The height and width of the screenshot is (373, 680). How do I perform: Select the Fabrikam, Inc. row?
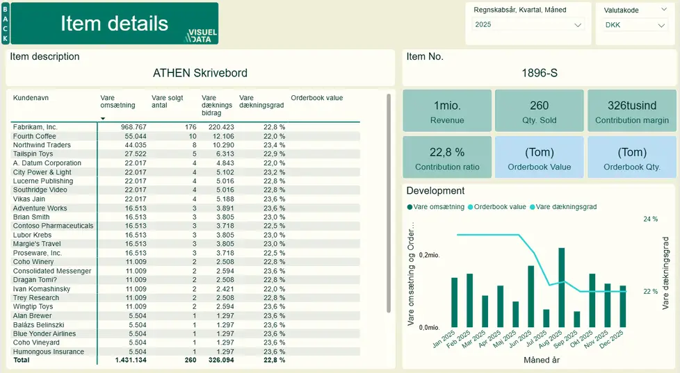185,127
